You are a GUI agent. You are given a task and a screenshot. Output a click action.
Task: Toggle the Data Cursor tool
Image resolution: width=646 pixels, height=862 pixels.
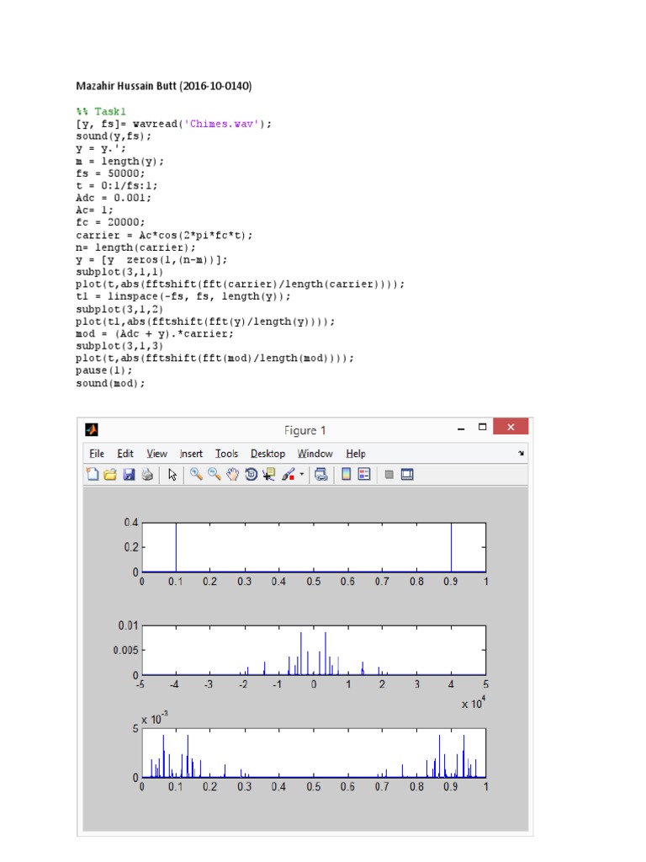coord(269,475)
